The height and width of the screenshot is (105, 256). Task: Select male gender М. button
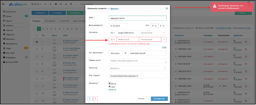pyautogui.click(x=155, y=26)
